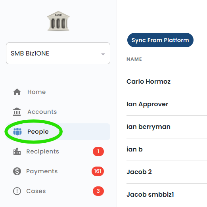207x207 pixels.
Task: Click the Cases exclamation icon
Action: [17, 191]
